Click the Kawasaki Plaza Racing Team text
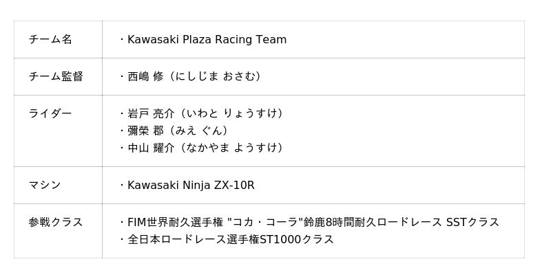Screen dimensions: 551x279 point(207,40)
